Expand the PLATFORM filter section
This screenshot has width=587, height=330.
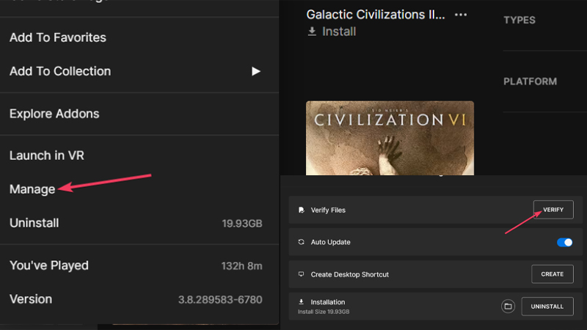[530, 81]
